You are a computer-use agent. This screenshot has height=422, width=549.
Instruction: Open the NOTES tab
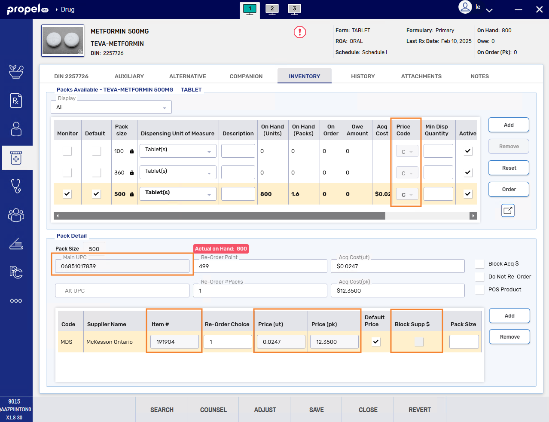(480, 76)
